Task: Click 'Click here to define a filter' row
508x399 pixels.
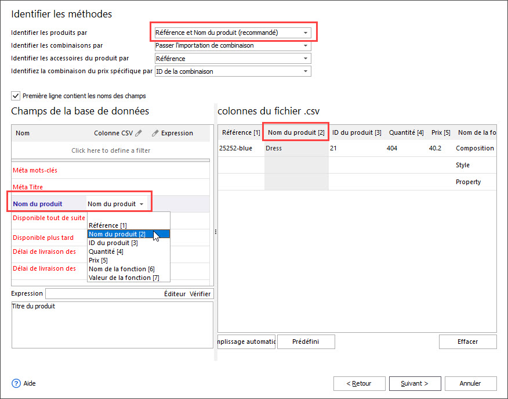Action: coord(111,150)
